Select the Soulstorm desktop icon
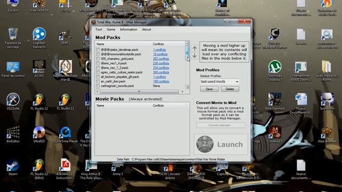 tap(327, 102)
